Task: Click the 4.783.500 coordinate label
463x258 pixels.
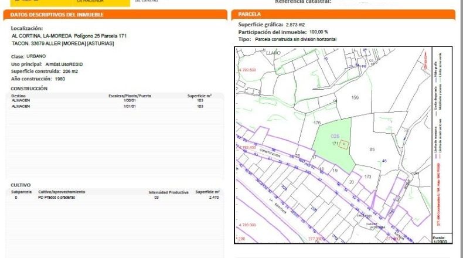Action: [247, 70]
